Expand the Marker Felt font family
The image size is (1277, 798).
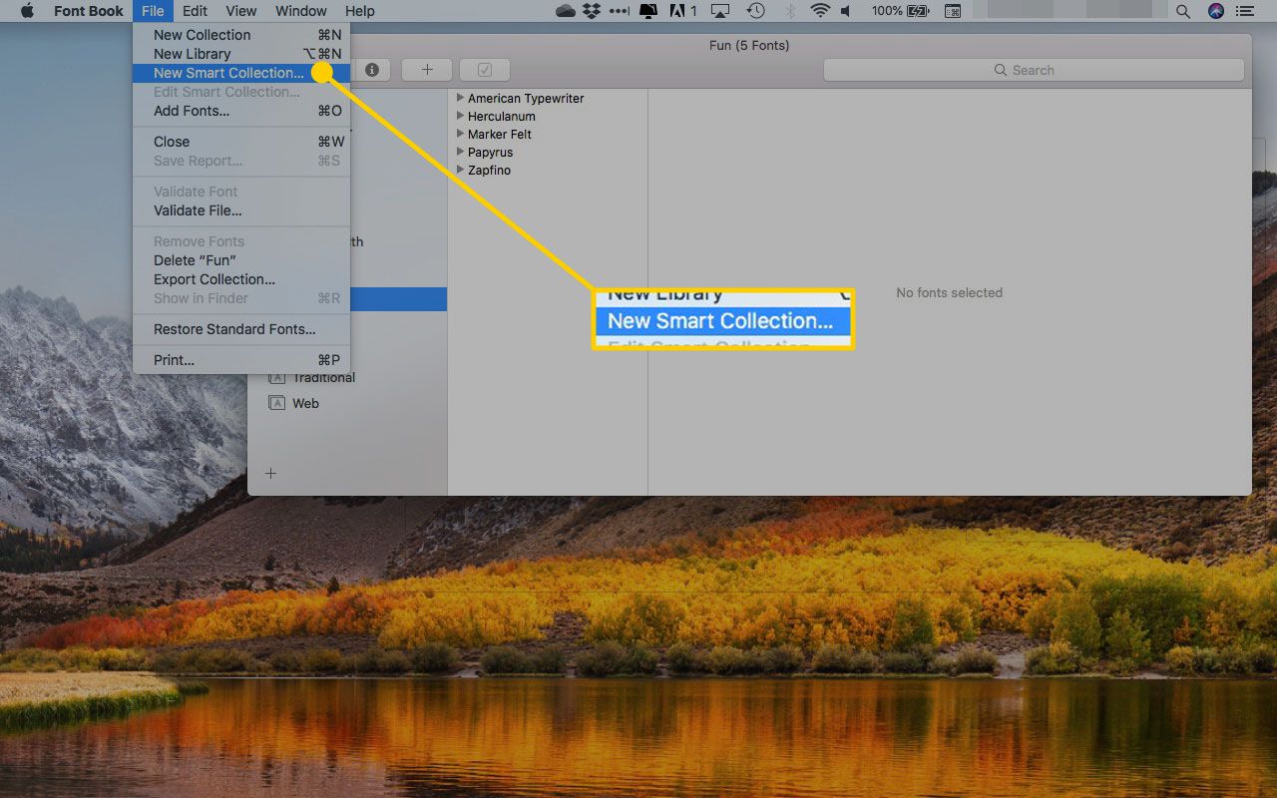click(460, 134)
